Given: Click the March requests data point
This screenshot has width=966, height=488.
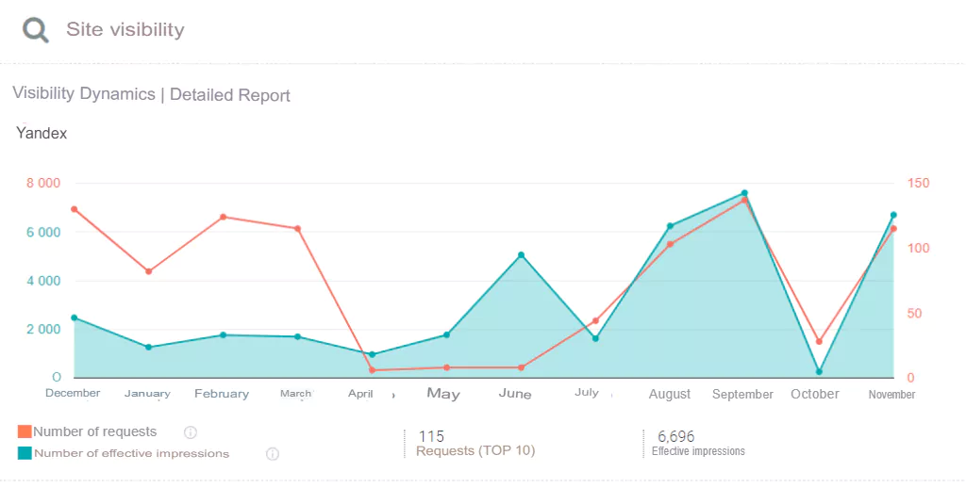Looking at the screenshot, I should coord(297,228).
